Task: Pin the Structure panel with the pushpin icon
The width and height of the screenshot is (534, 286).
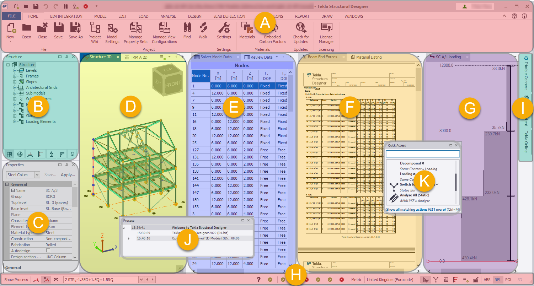Action: pyautogui.click(x=66, y=57)
